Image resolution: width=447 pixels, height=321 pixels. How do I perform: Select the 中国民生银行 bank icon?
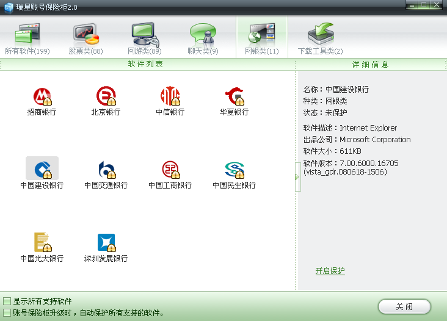tap(234, 170)
